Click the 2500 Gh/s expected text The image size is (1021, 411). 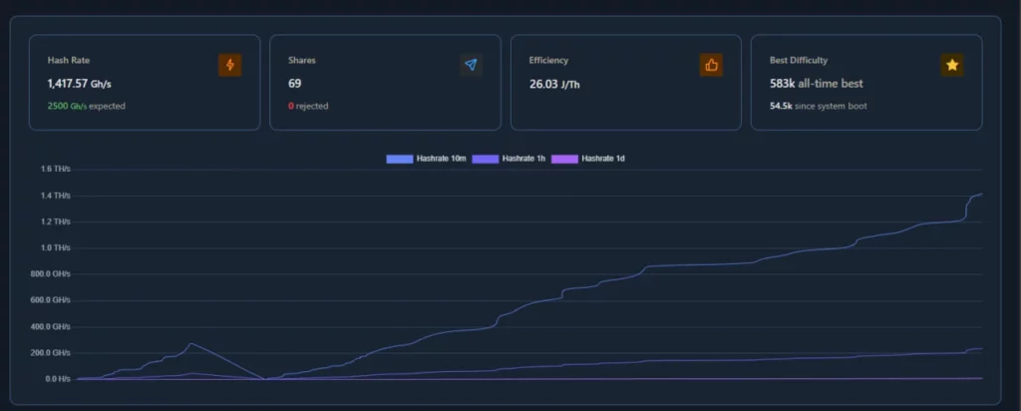(86, 106)
